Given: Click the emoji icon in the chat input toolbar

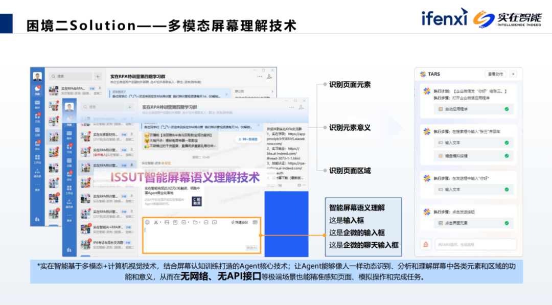Looking at the screenshot, I should 147,222.
